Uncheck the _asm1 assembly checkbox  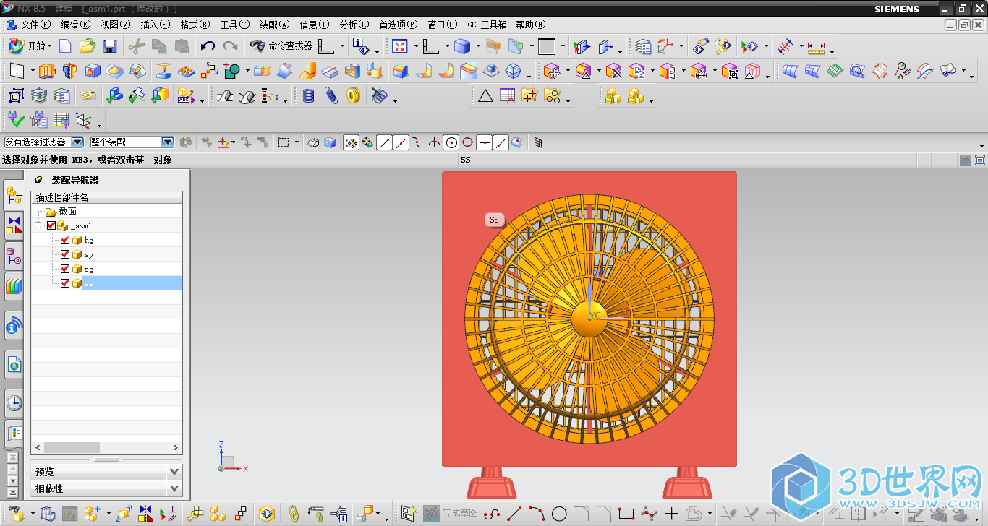pyautogui.click(x=51, y=225)
